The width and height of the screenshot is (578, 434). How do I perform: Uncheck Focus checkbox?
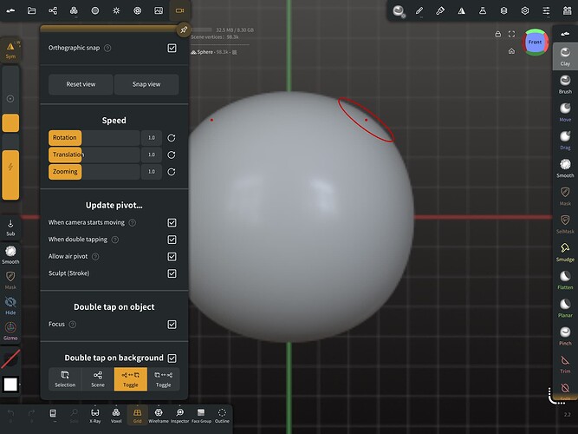(172, 325)
